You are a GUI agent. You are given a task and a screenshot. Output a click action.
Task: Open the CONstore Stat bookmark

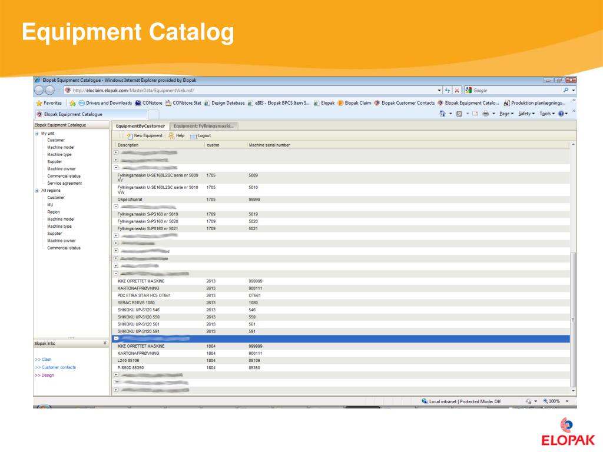coord(184,103)
